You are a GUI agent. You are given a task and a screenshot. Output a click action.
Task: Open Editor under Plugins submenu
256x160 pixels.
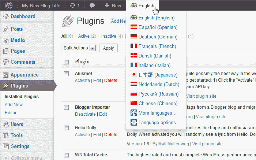click(x=11, y=112)
